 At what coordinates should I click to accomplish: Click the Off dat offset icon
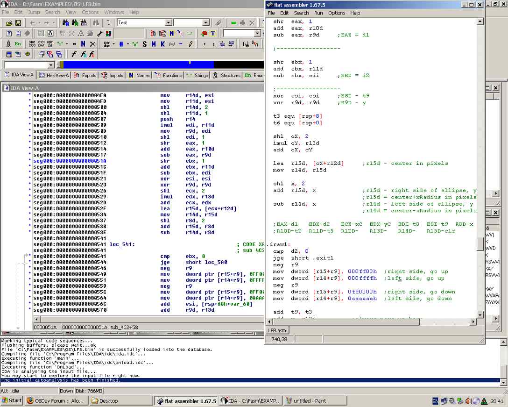point(106,44)
